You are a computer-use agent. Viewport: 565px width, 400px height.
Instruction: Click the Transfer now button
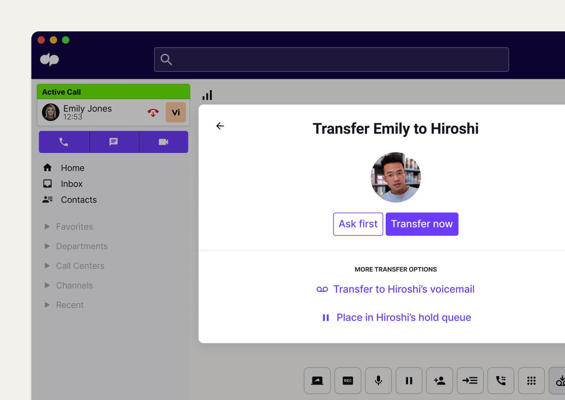tap(422, 224)
